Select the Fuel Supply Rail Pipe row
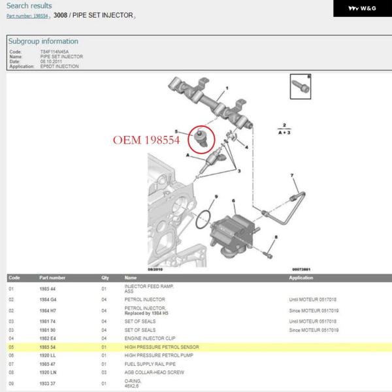392x392 pixels. click(x=196, y=363)
